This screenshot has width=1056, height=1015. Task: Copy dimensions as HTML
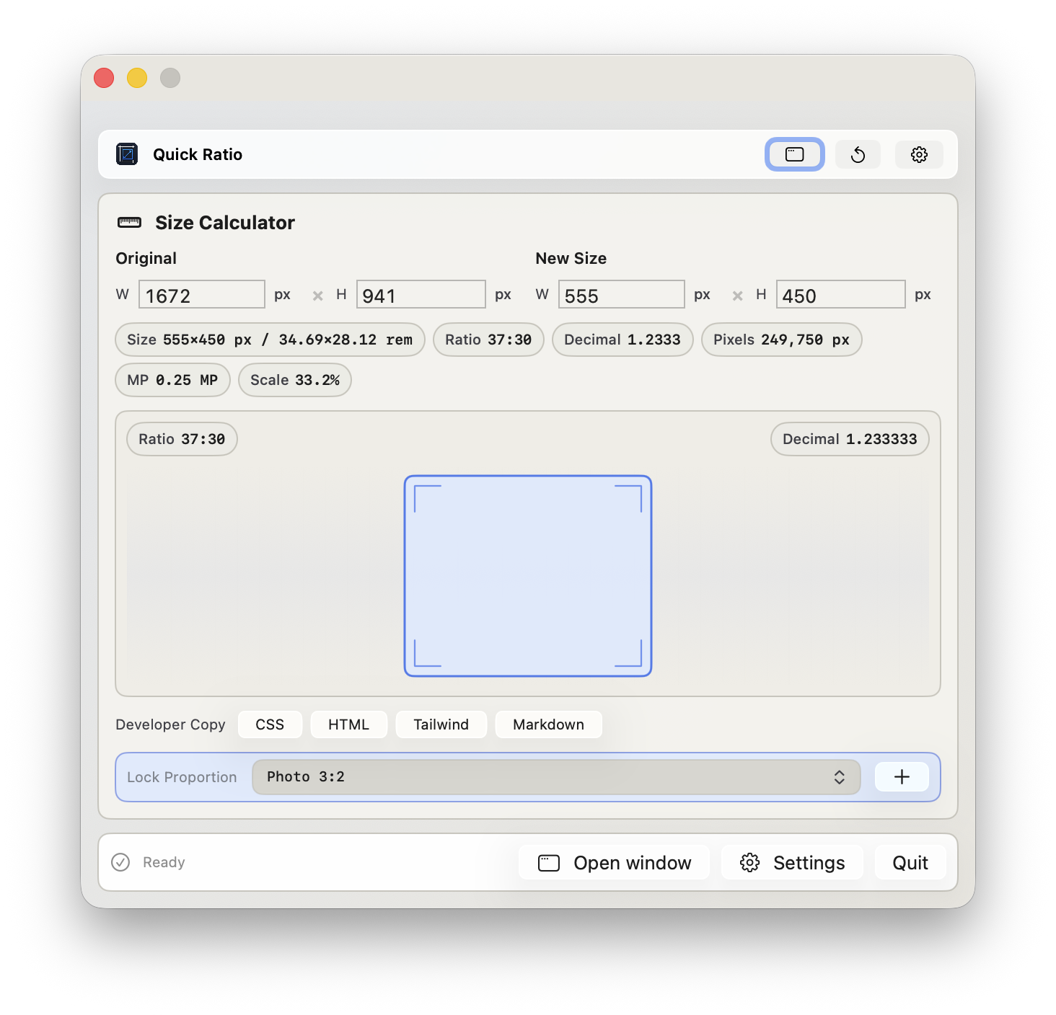pos(348,724)
